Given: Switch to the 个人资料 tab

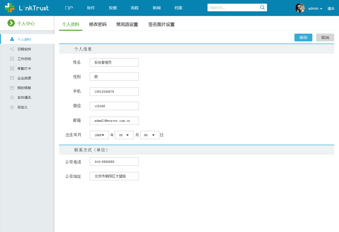Looking at the screenshot, I should pos(71,24).
